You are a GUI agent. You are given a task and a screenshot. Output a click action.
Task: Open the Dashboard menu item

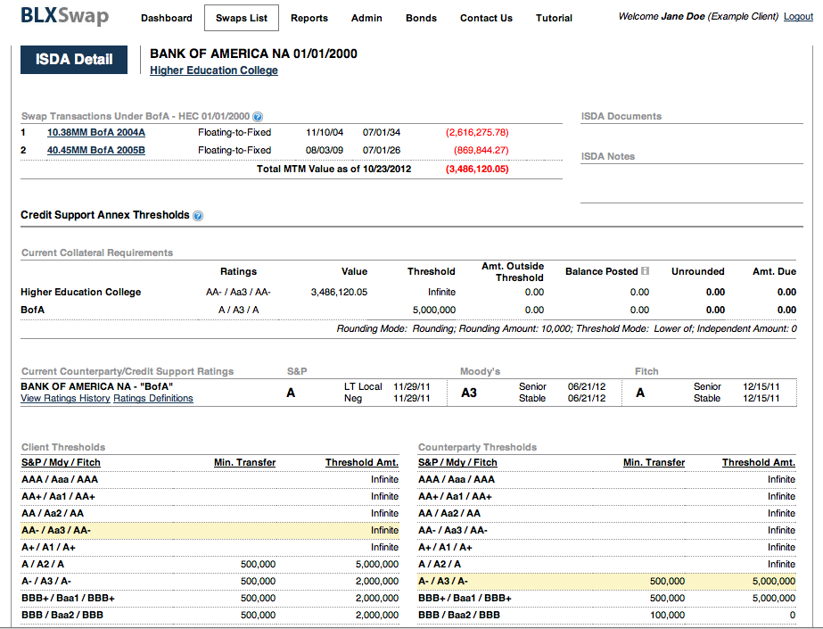(167, 18)
